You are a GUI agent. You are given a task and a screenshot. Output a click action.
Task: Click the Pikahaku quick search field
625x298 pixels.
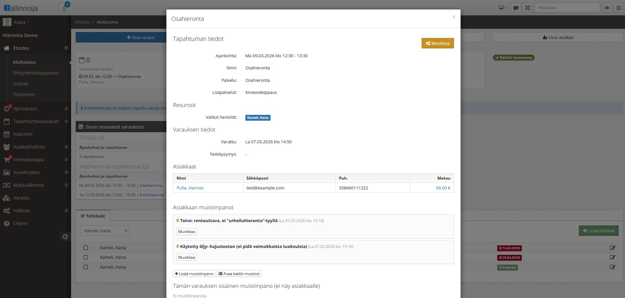[567, 8]
